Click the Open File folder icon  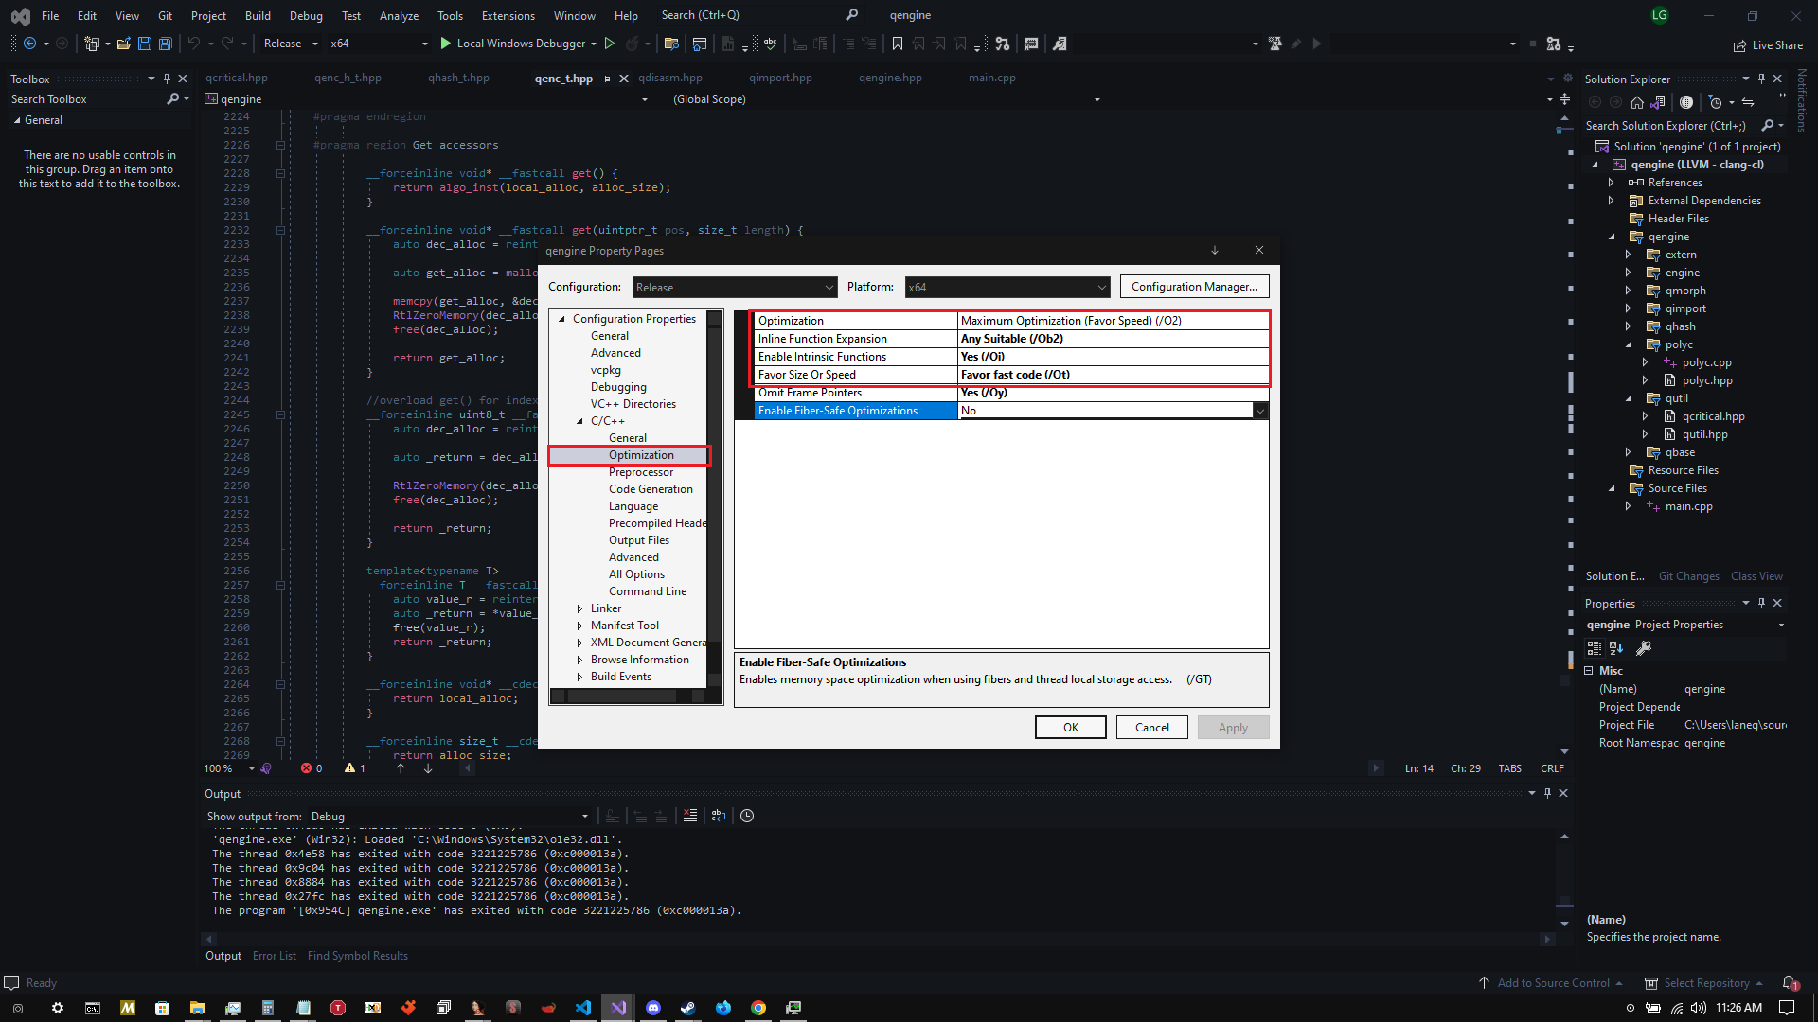click(124, 44)
